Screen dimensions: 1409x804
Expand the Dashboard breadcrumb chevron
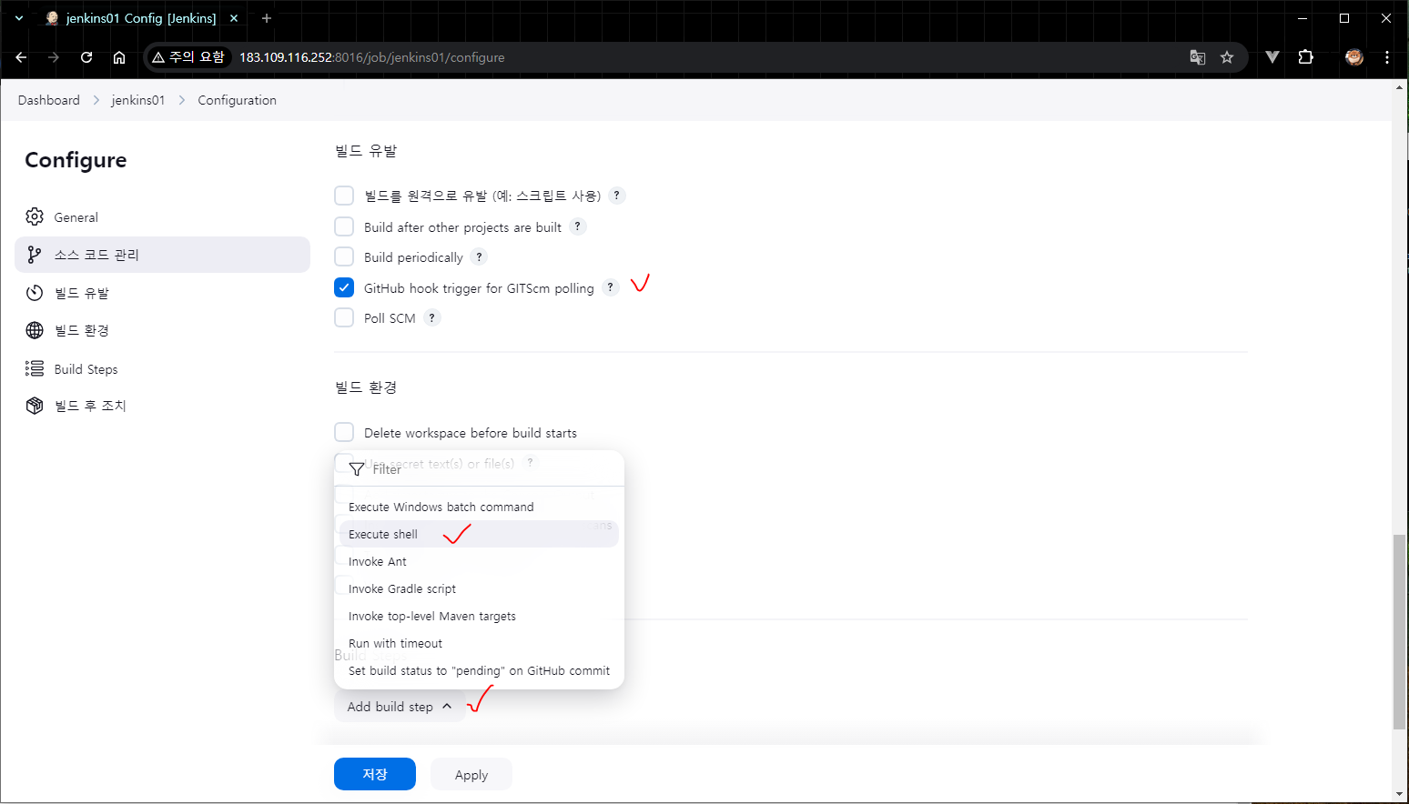96,100
